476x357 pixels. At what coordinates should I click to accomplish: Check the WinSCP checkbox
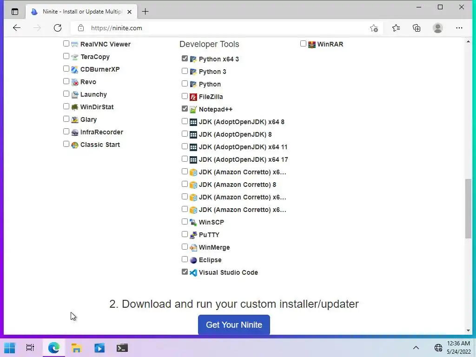point(185,222)
